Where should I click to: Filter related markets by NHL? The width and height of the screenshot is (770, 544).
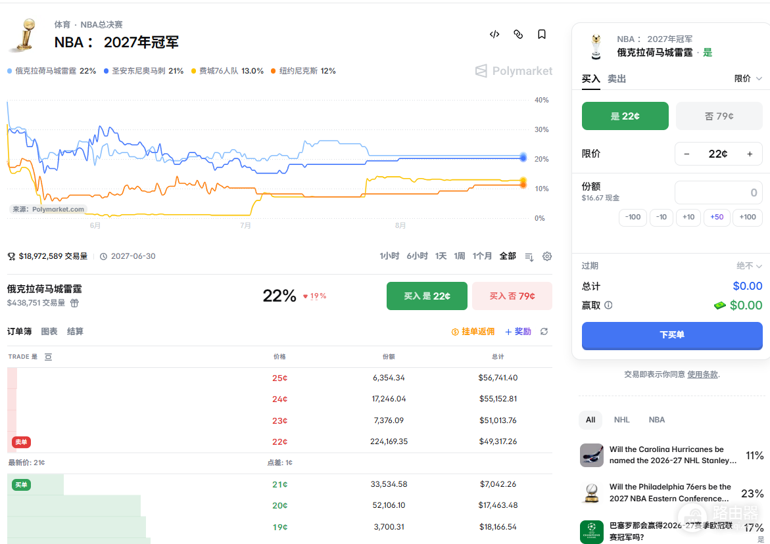(x=621, y=420)
